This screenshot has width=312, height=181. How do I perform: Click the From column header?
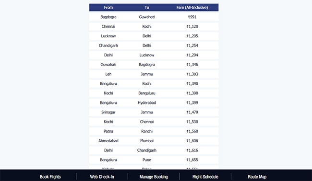108,8
